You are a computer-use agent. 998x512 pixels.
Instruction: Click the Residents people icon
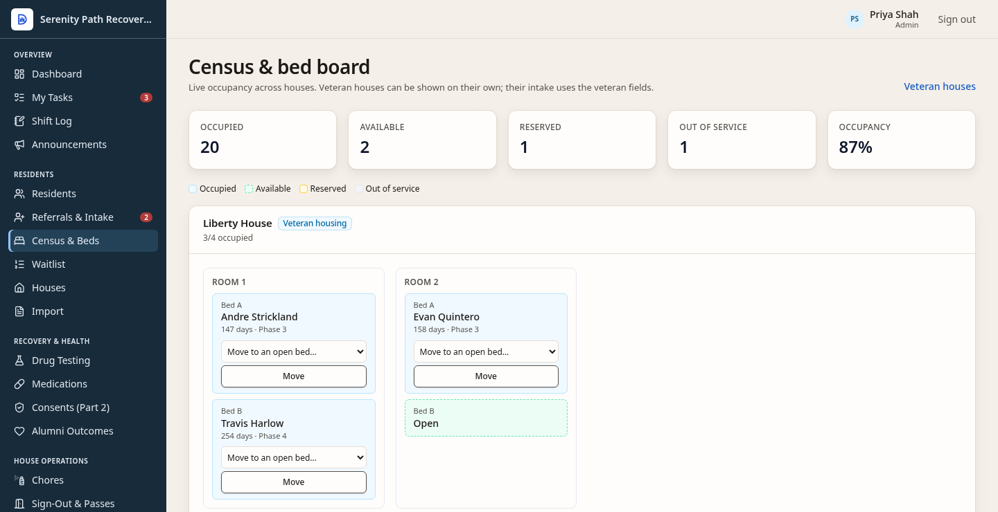pyautogui.click(x=19, y=194)
